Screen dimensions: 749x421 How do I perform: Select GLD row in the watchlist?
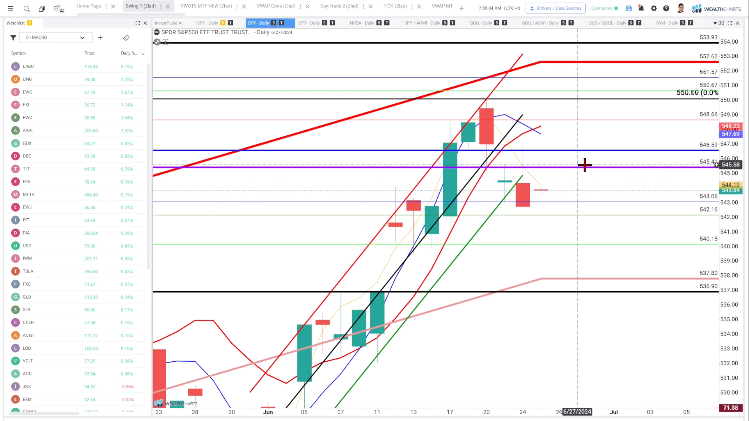tap(76, 297)
